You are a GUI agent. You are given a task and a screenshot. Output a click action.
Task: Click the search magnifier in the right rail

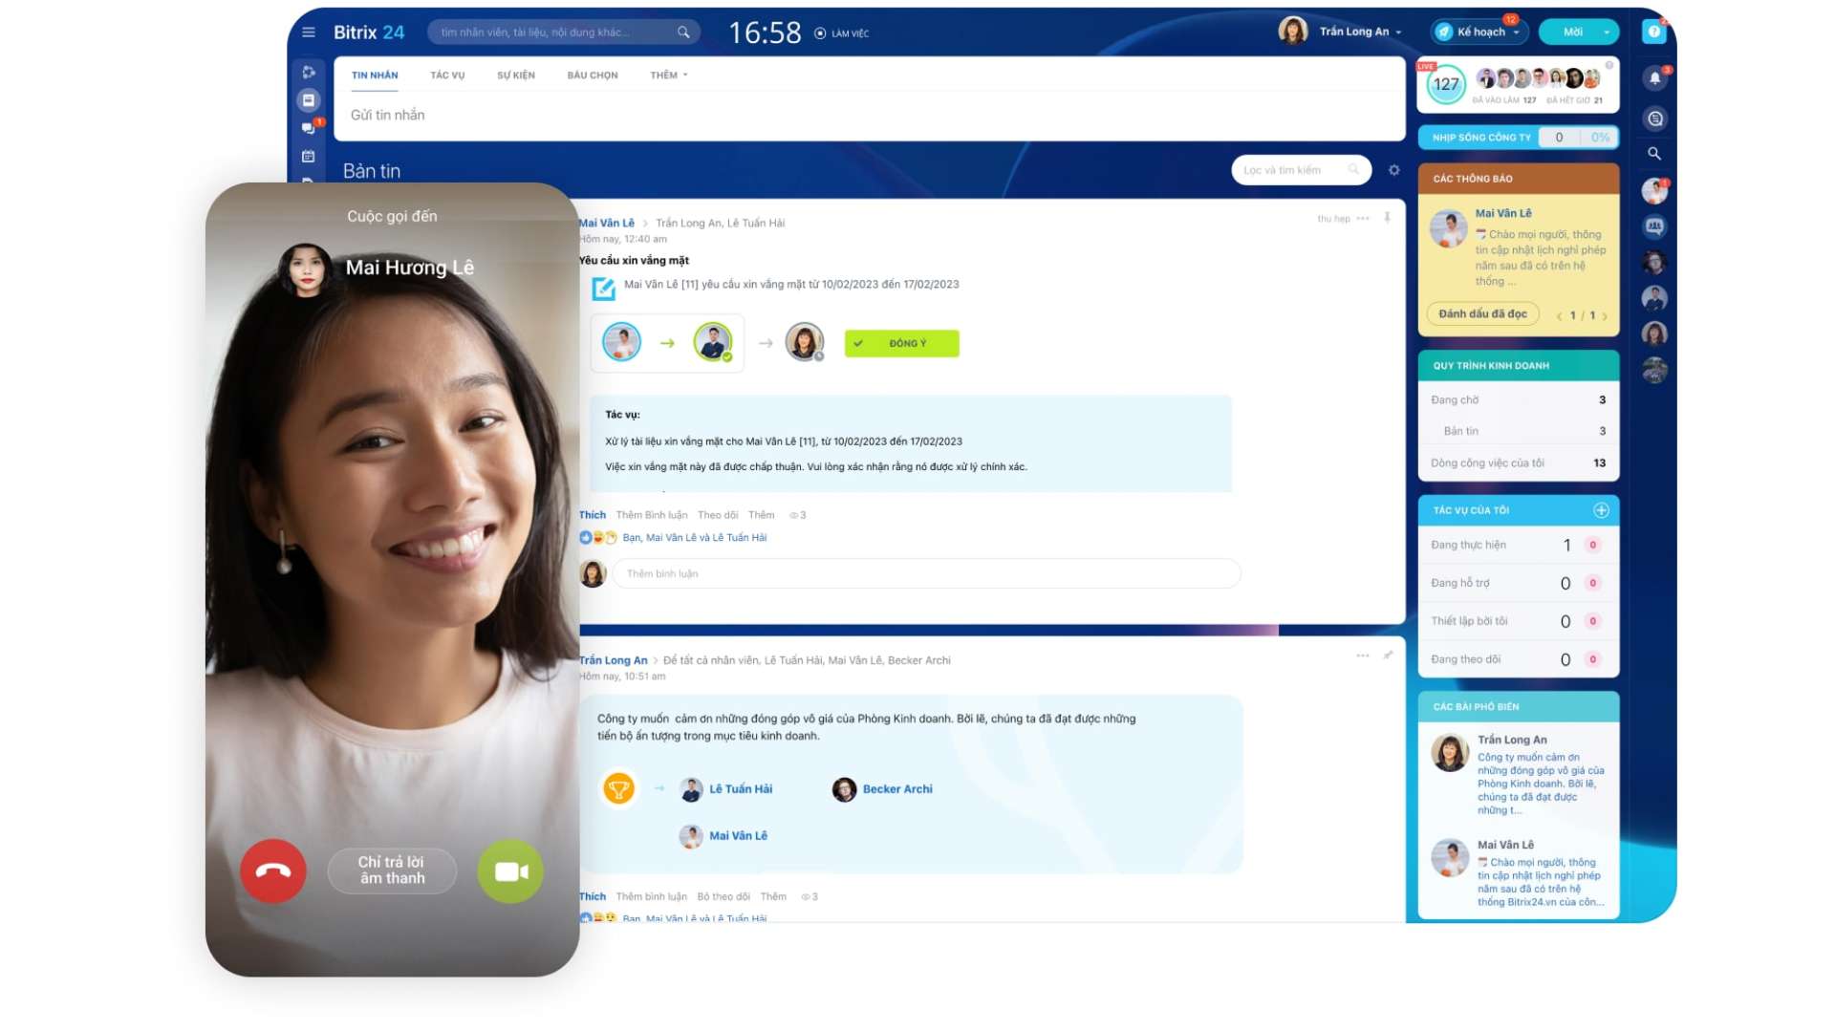1654,153
